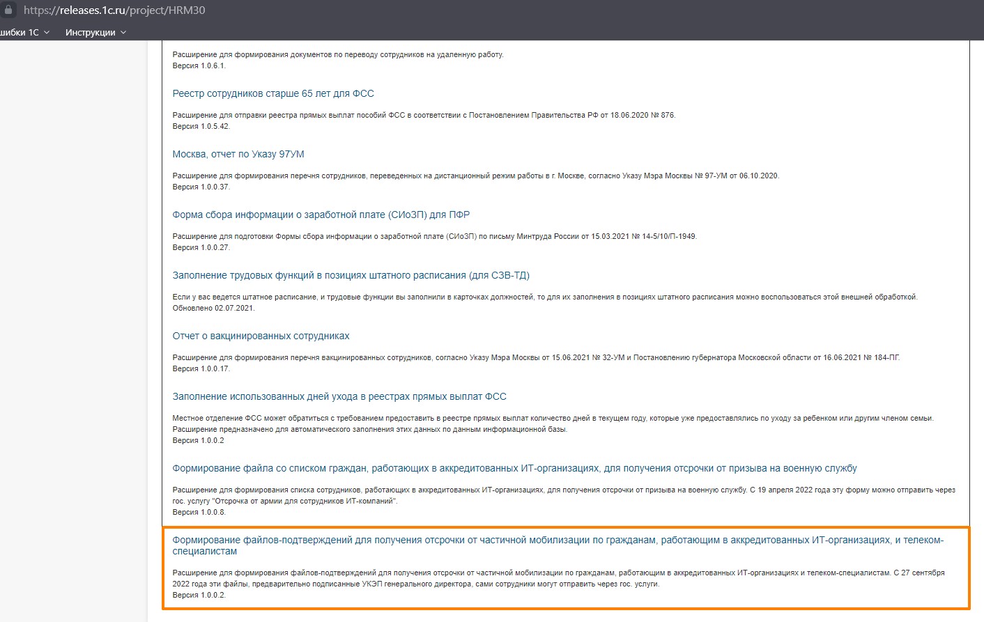
Task: Click the text Версия 1.0.5.42.
Action: [x=201, y=126]
